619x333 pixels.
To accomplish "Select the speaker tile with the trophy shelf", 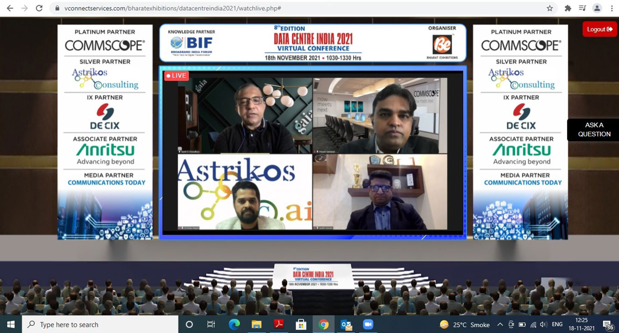I will [x=380, y=192].
